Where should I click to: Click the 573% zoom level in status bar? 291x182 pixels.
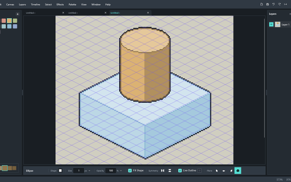point(280,179)
